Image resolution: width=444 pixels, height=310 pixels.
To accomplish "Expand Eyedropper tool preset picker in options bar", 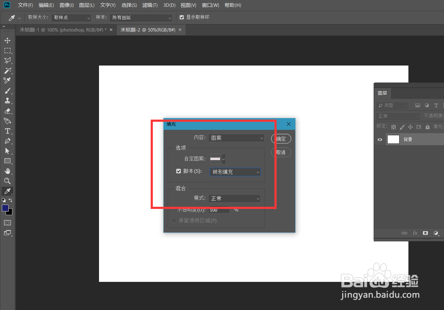I will [19, 18].
